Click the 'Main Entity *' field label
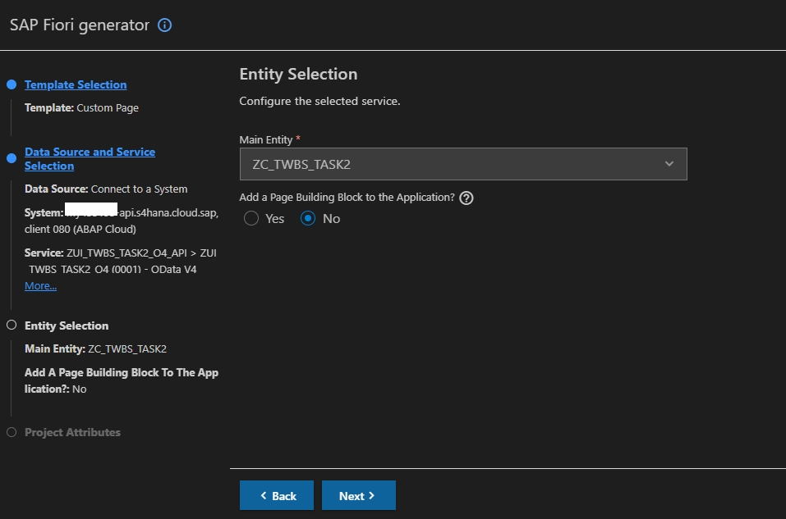The height and width of the screenshot is (519, 786). [269, 139]
